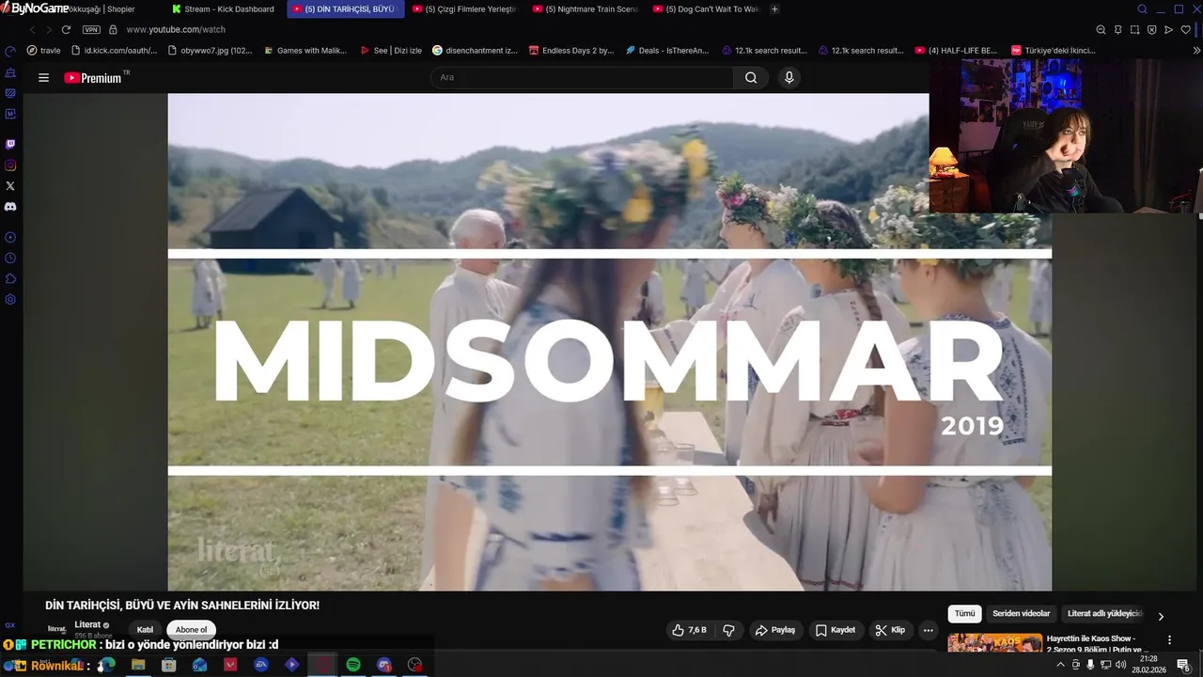Open the Literat channel name

click(87, 624)
